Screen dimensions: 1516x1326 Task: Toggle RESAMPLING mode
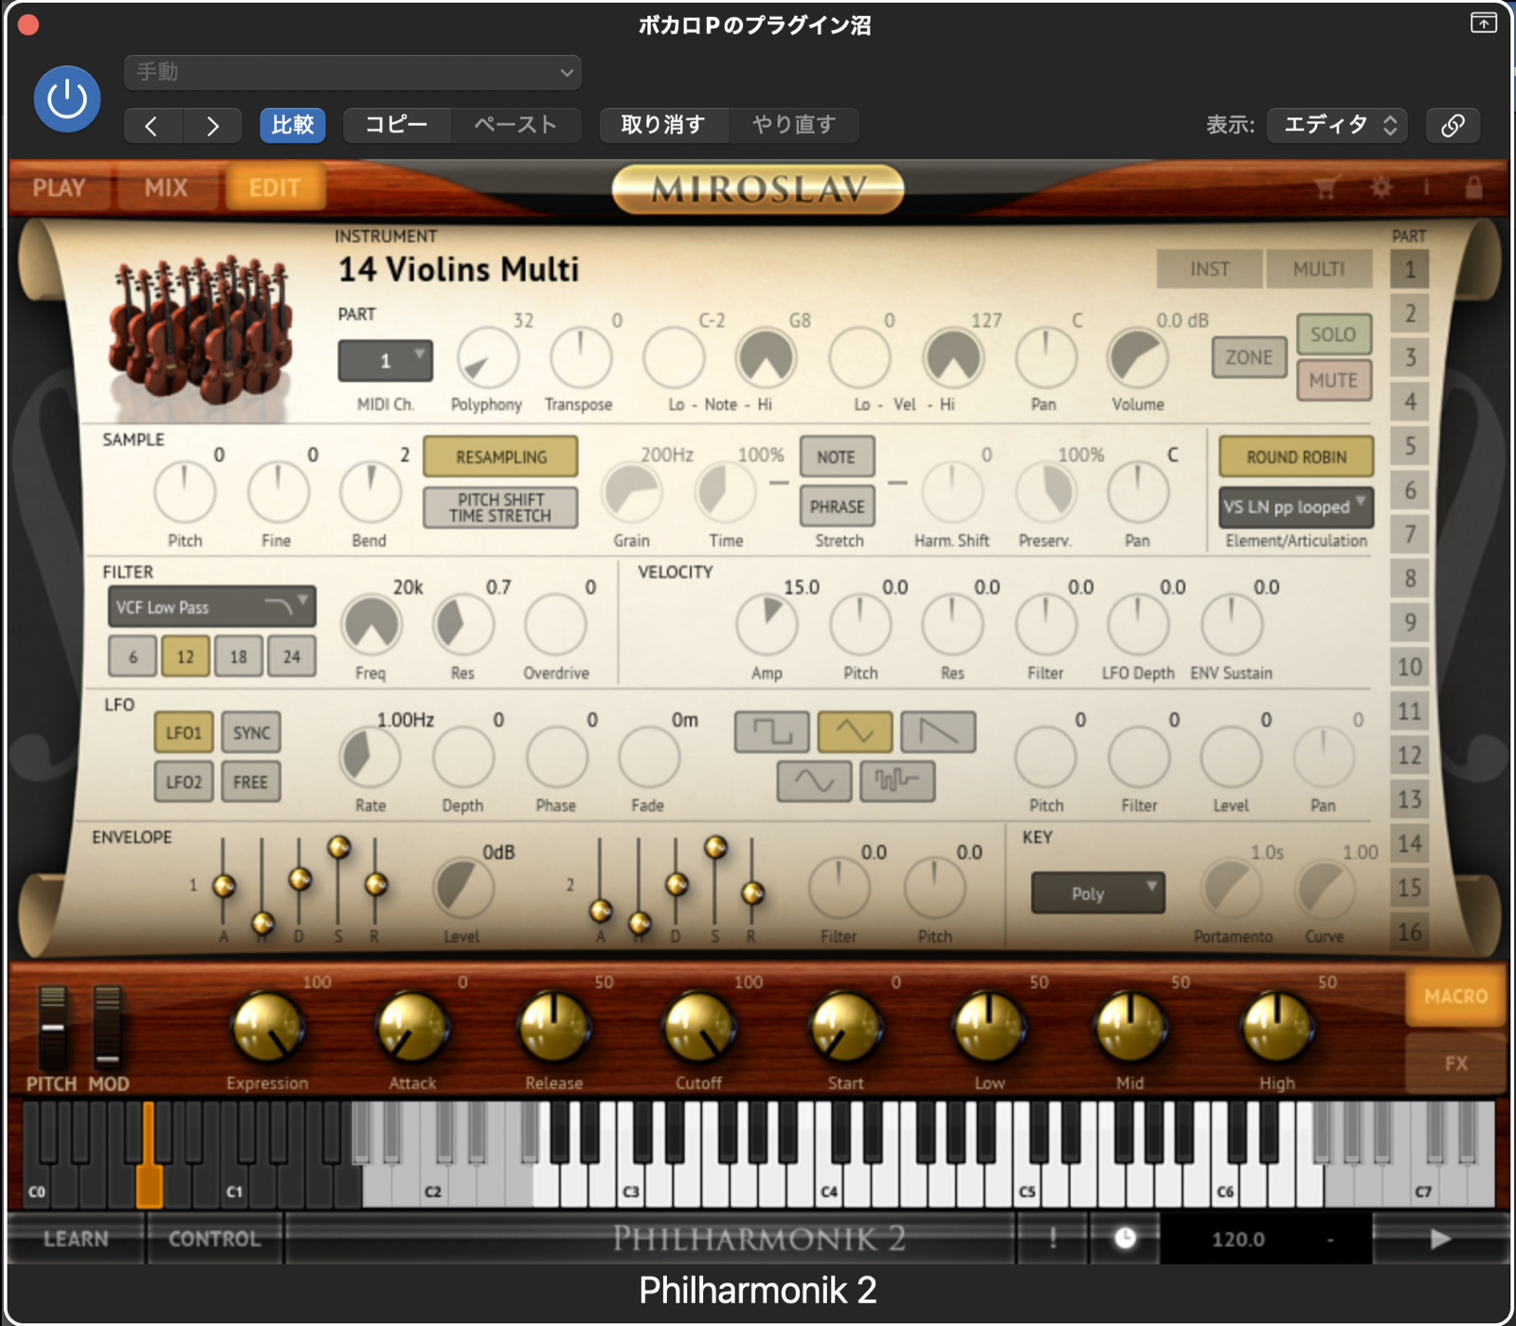pos(500,457)
